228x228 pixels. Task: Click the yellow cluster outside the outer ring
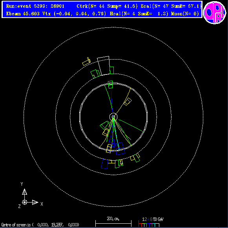tap(86, 62)
